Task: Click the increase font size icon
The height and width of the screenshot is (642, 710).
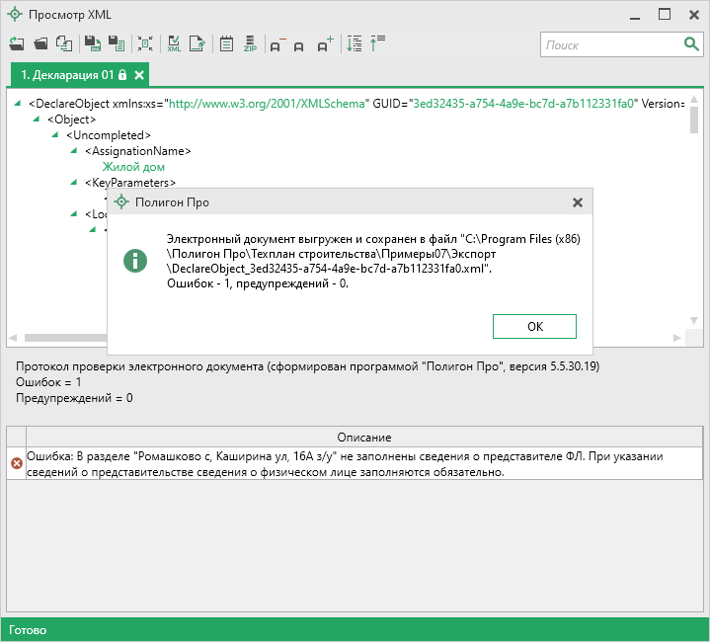Action: point(325,44)
